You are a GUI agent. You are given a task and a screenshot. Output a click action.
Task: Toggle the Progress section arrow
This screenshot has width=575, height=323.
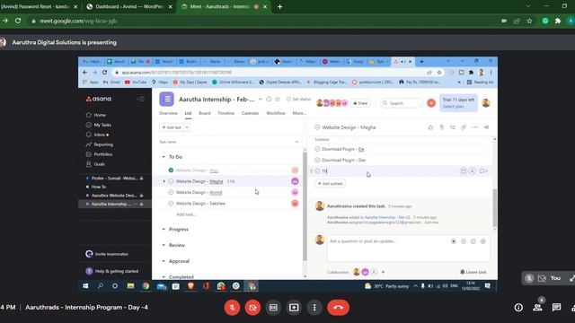coord(164,230)
